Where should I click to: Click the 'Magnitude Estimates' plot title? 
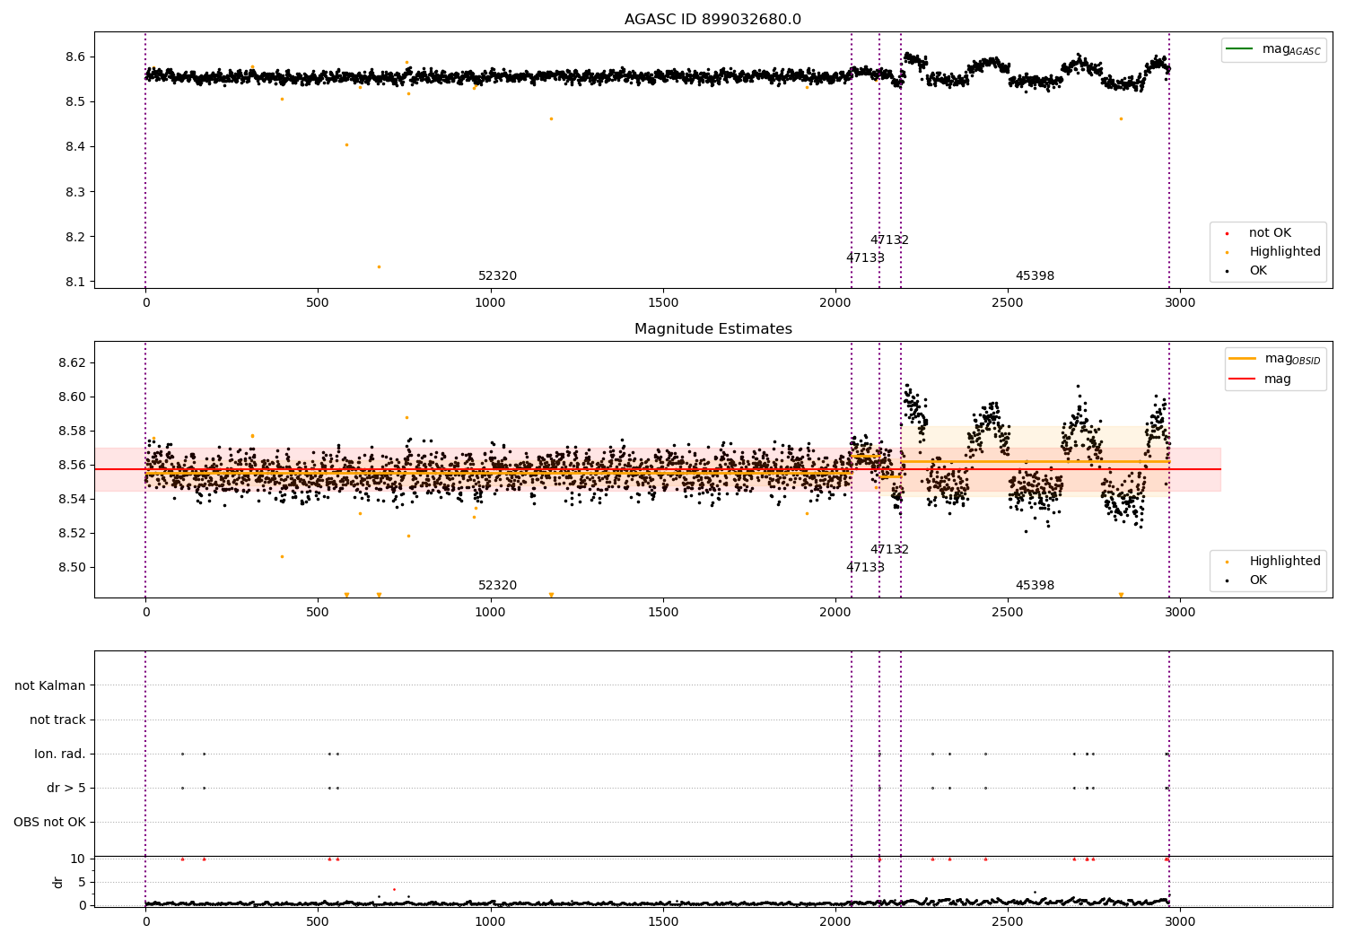712,329
